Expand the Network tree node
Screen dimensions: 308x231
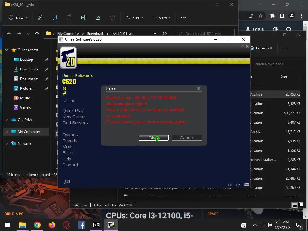point(7,143)
